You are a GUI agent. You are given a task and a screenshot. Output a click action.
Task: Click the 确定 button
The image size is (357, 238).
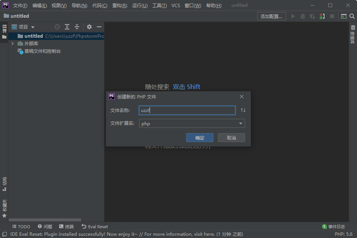point(200,138)
